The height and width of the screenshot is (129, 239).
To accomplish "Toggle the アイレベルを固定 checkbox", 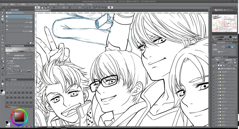I will (x=8, y=66).
